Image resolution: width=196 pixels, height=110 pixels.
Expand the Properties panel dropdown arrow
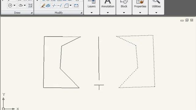[140, 13]
